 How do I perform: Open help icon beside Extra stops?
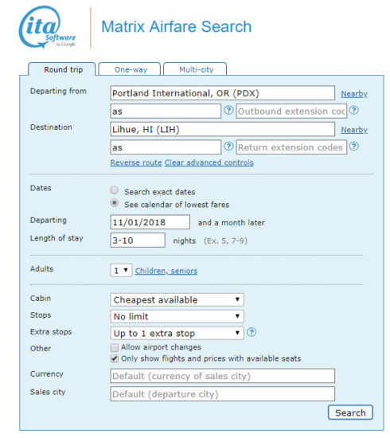252,332
